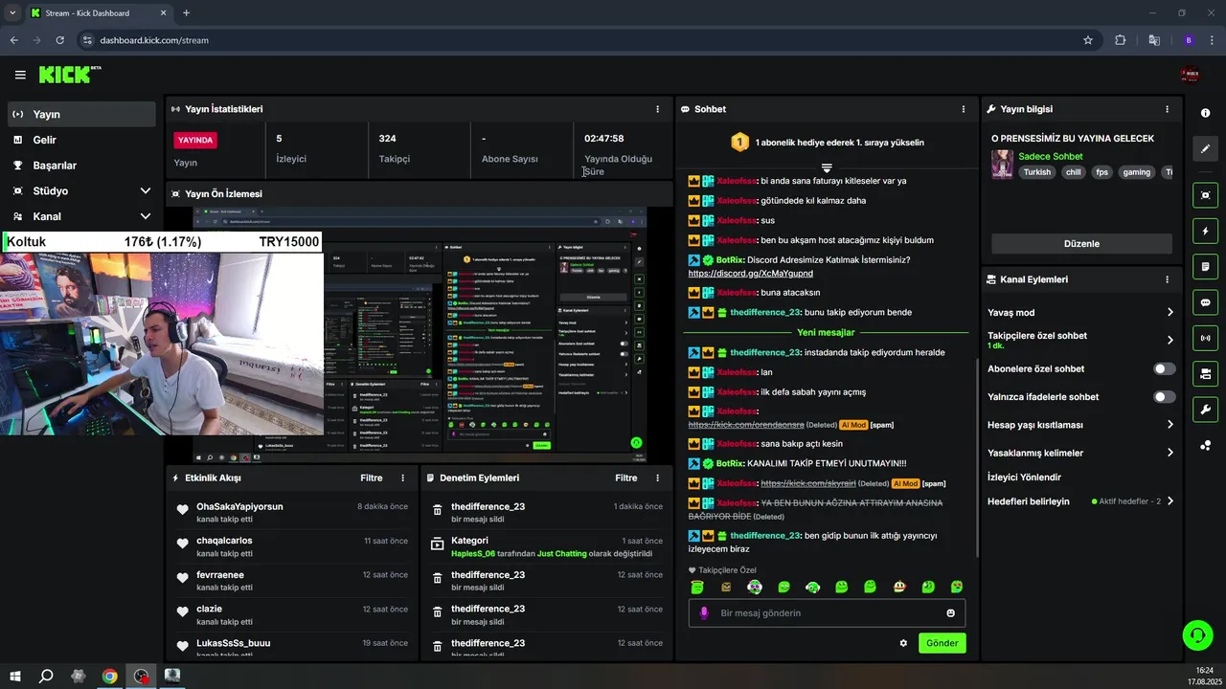1226x689 pixels.
Task: Open Windows taskbar search
Action: coord(46,676)
